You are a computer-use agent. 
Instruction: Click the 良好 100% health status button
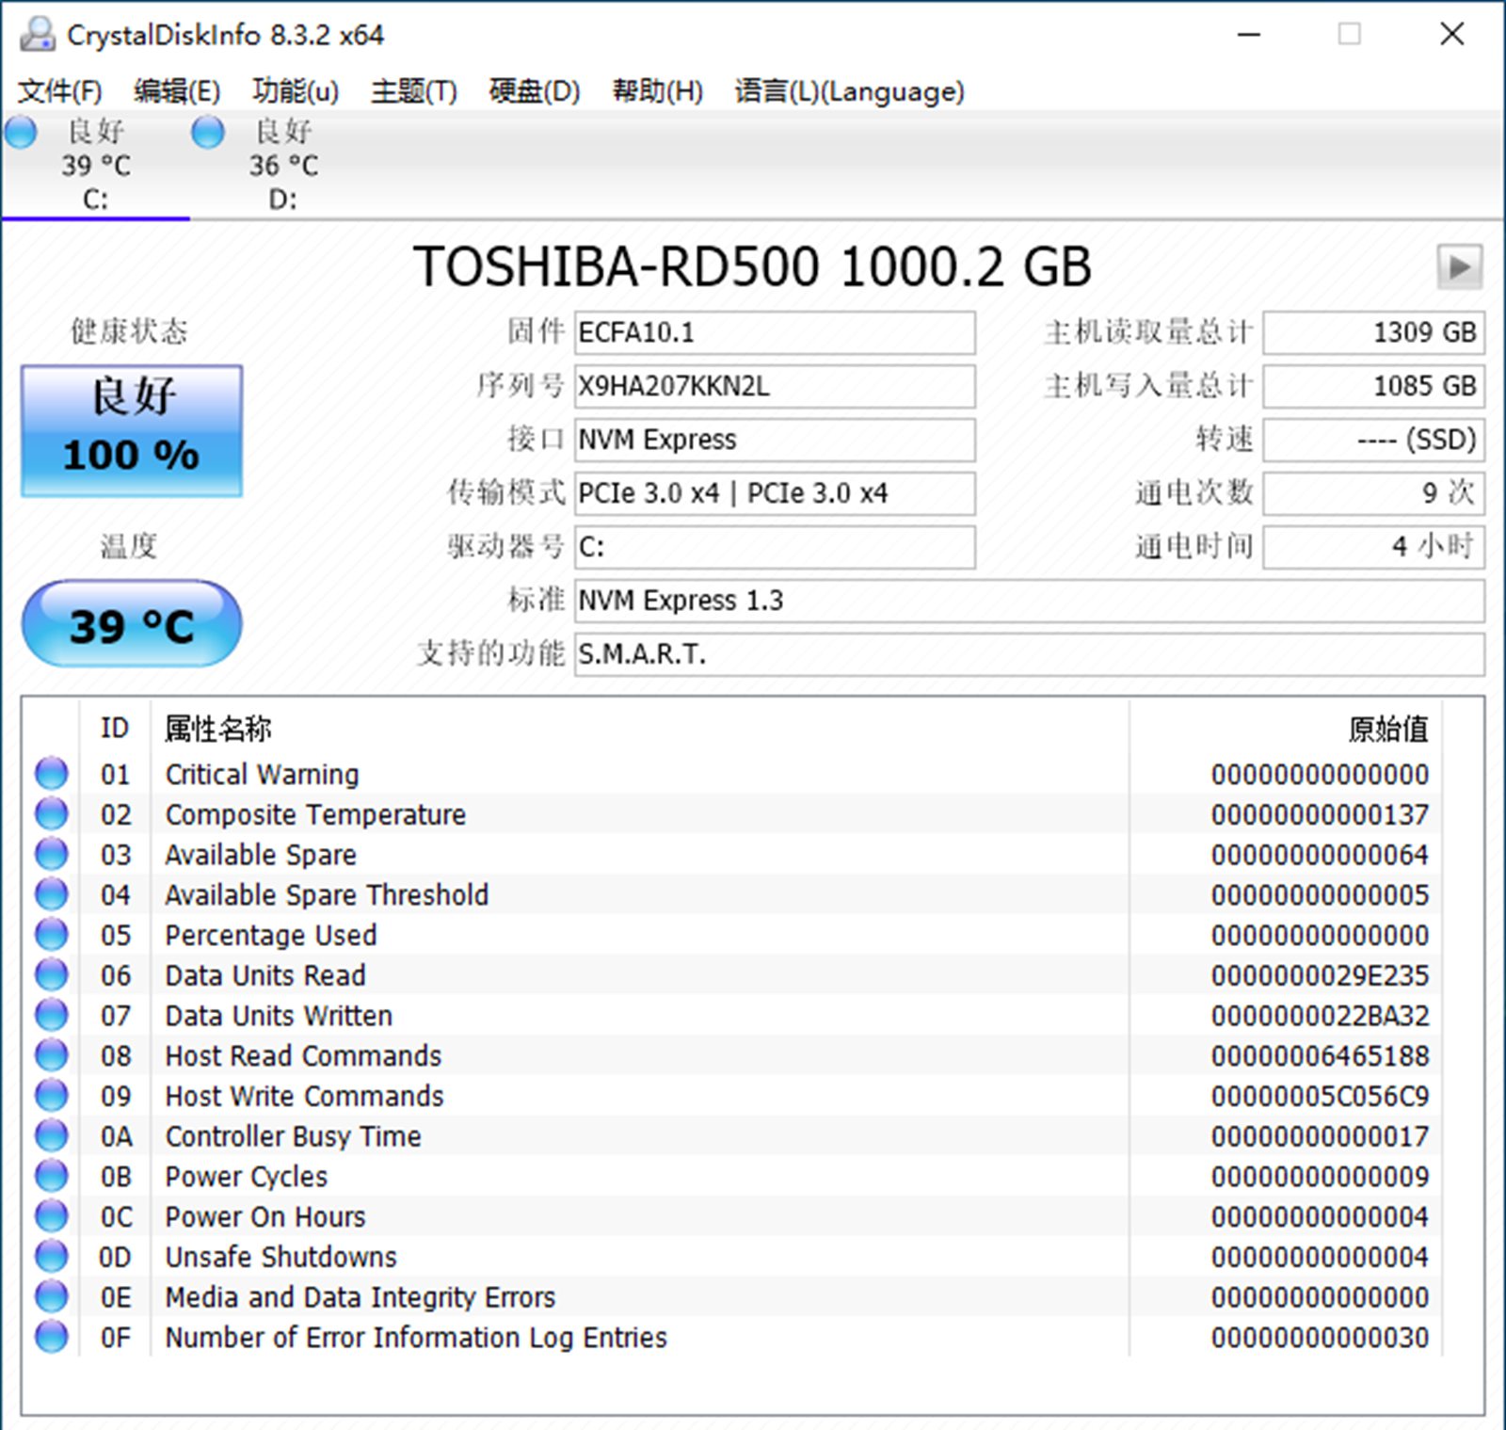(131, 428)
